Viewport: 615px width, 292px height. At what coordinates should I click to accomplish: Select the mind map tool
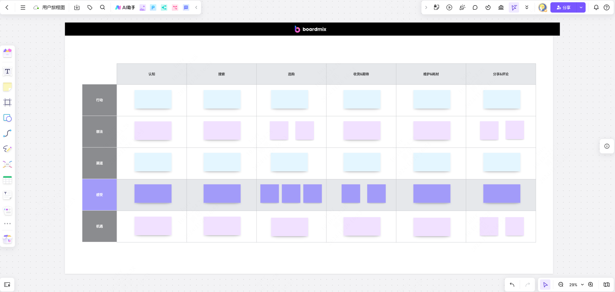[x=7, y=164]
